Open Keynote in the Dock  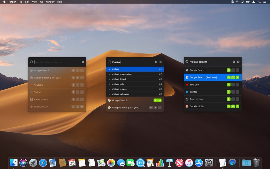pyautogui.click(x=170, y=163)
